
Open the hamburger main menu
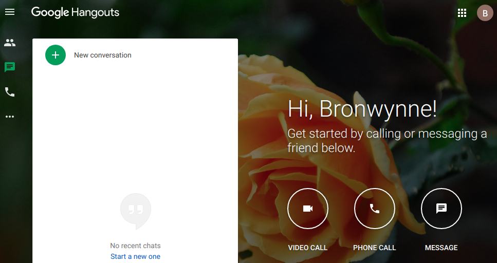[x=10, y=12]
